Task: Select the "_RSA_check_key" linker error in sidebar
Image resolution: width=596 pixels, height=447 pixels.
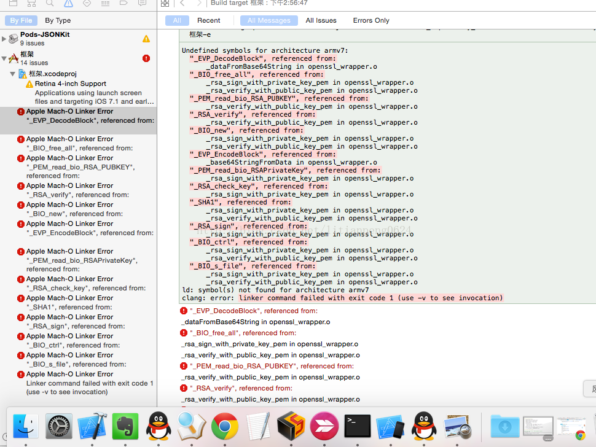Action: [78, 283]
